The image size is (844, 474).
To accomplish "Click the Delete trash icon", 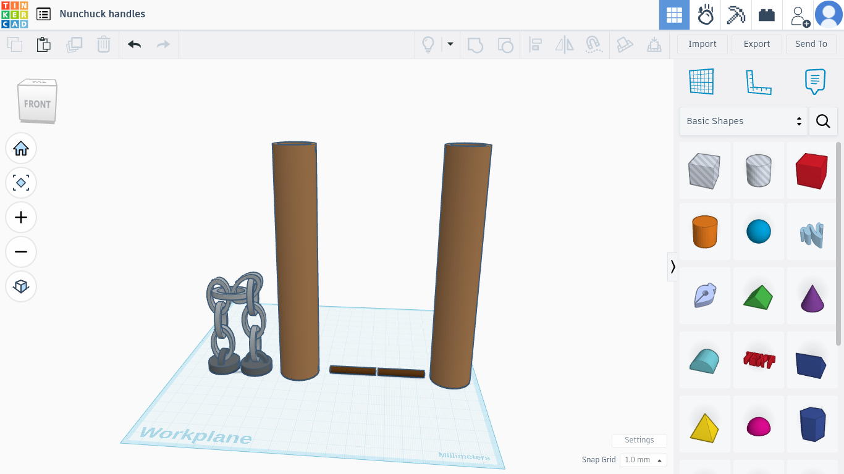I will tap(104, 44).
